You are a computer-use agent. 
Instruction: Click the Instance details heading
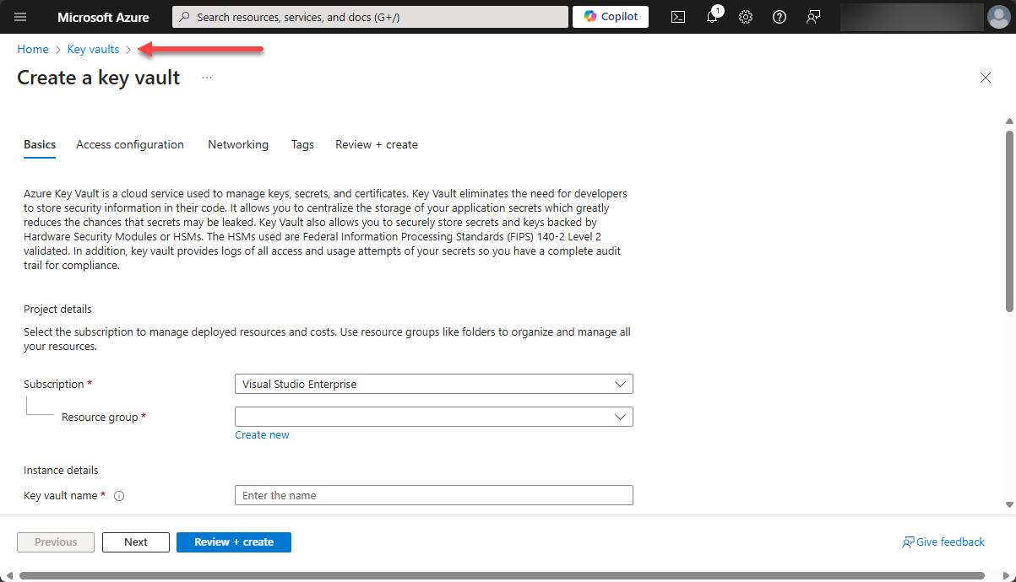[61, 471]
